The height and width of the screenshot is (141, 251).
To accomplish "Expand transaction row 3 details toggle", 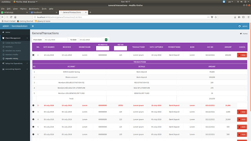I will [33, 112].
